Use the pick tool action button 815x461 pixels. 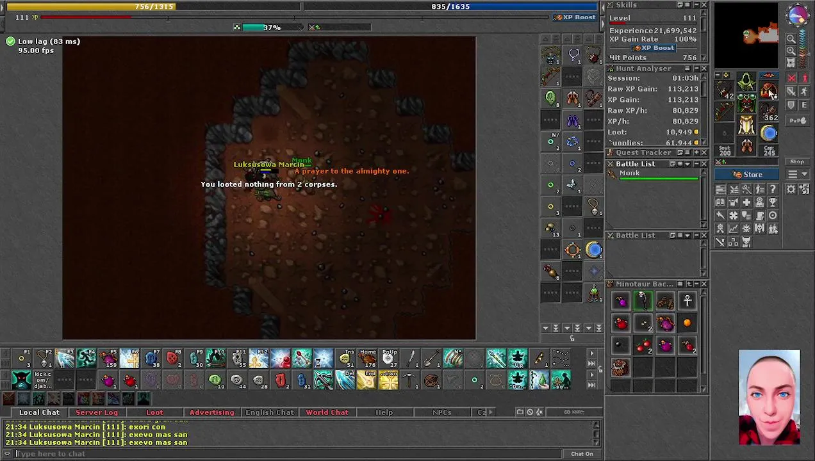(x=410, y=380)
